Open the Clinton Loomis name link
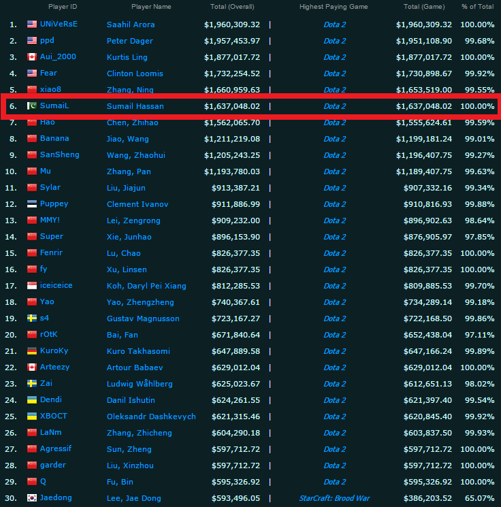This screenshot has width=501, height=507. coord(135,73)
